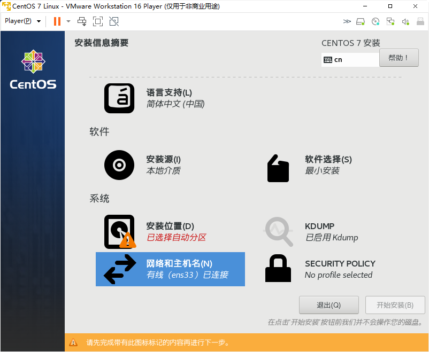Image resolution: width=429 pixels, height=352 pixels.
Task: Open 安装源(I) settings
Action: [x=163, y=159]
